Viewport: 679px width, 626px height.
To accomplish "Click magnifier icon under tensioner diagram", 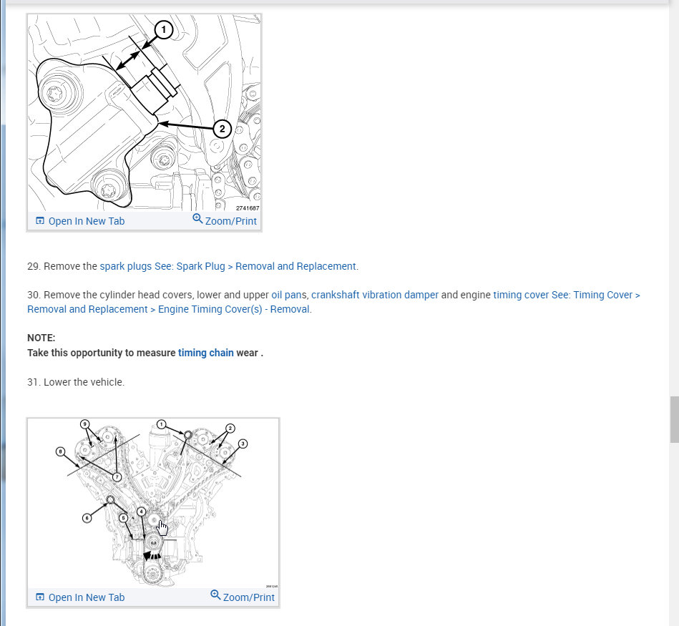I will tap(197, 219).
